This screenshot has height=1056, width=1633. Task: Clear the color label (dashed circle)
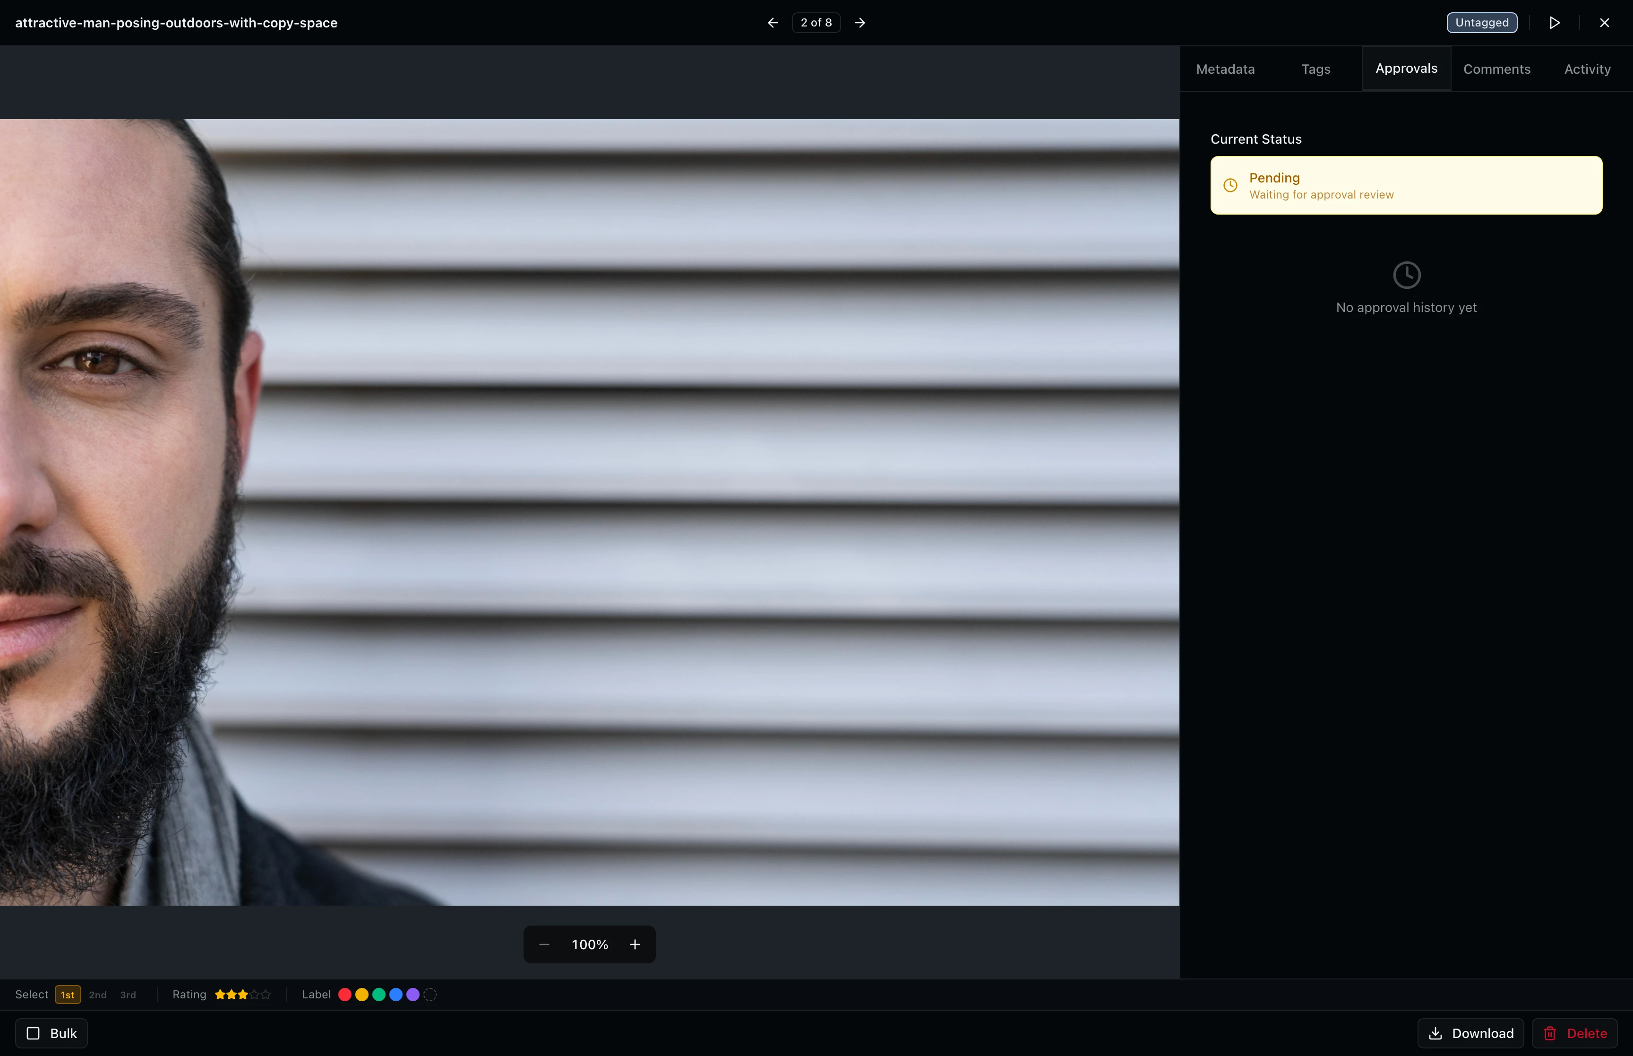[430, 994]
